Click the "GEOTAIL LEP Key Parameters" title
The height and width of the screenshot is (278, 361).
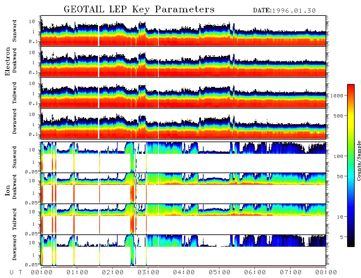point(139,9)
